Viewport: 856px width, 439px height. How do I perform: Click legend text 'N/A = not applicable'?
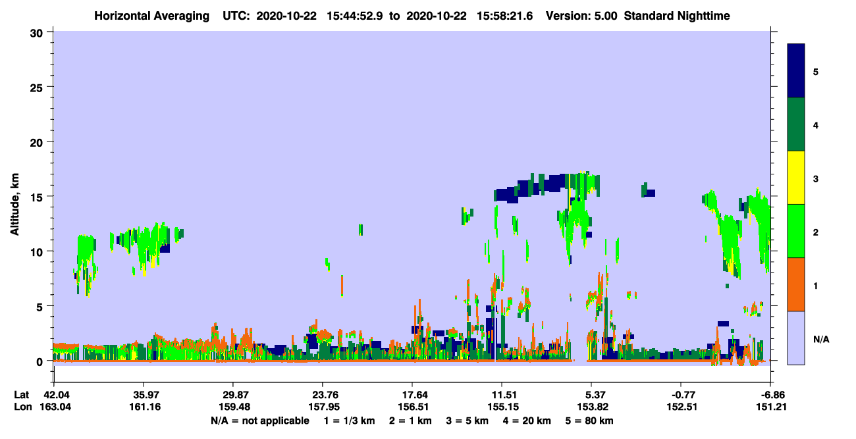coord(259,421)
